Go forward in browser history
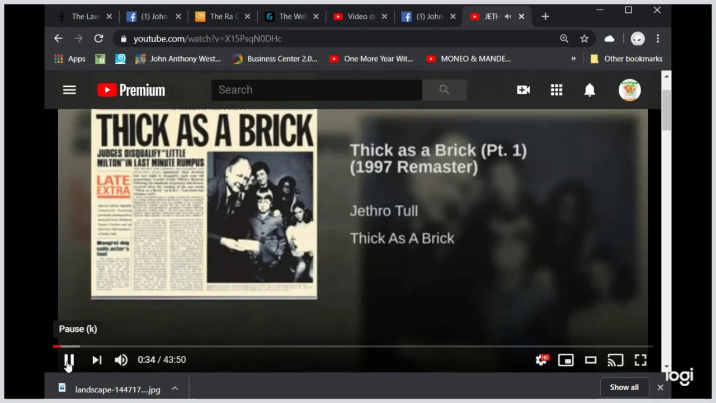 pyautogui.click(x=78, y=39)
